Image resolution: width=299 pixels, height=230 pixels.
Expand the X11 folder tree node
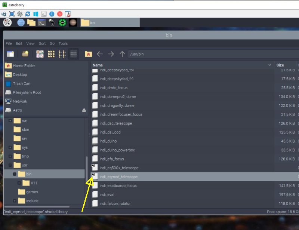coord(19,183)
